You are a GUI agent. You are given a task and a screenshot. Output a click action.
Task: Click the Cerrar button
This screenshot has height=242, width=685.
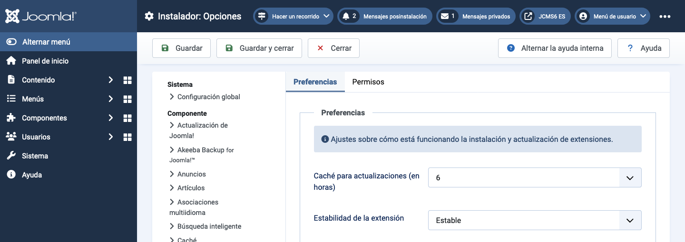333,48
